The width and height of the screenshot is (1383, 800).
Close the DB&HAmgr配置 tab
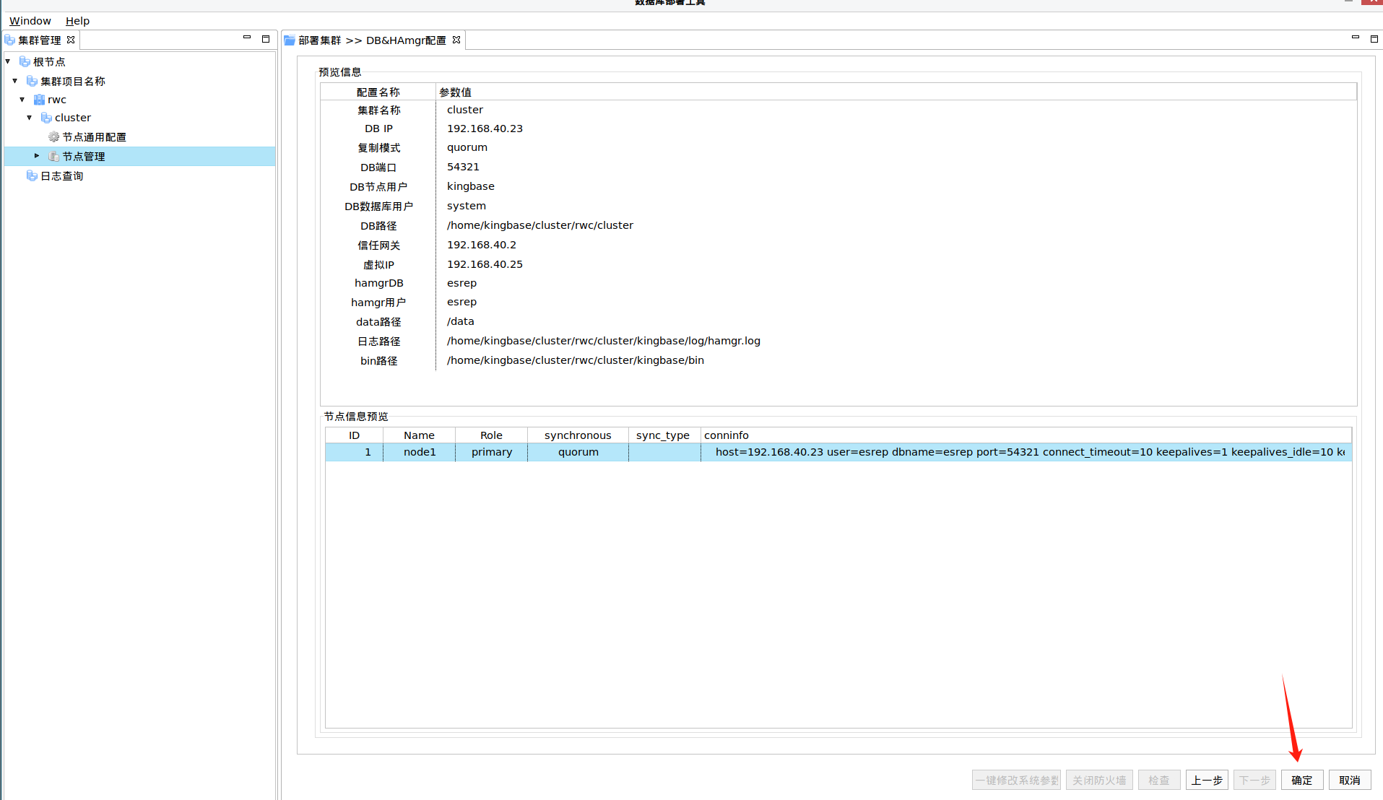[456, 40]
